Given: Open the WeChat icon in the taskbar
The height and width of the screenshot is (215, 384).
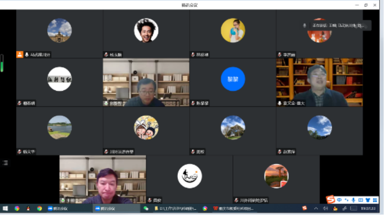Looking at the screenshot, I should click(146, 209).
